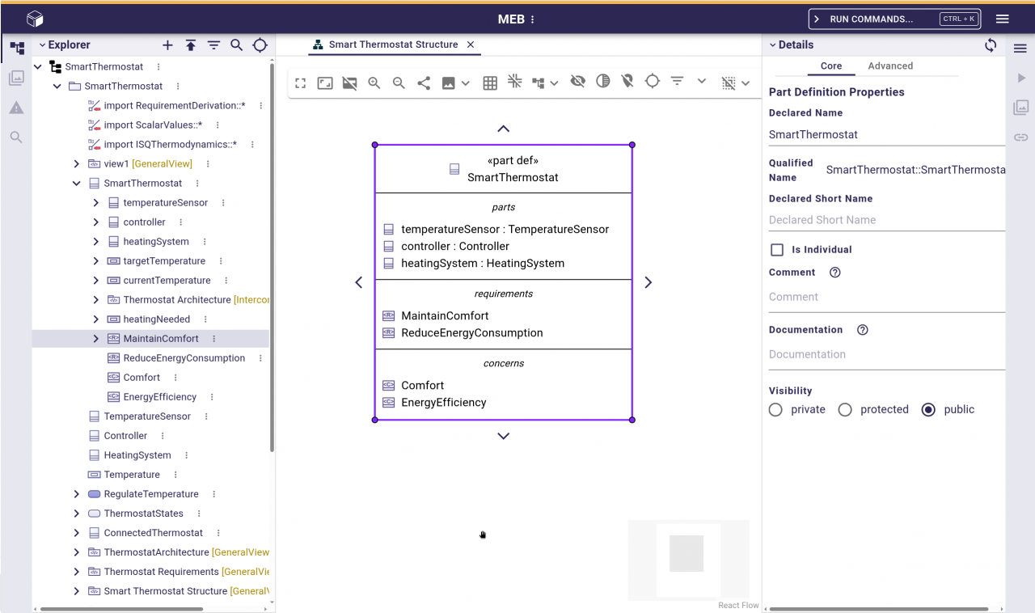Click the export image icon
This screenshot has width=1035, height=613.
coord(448,82)
